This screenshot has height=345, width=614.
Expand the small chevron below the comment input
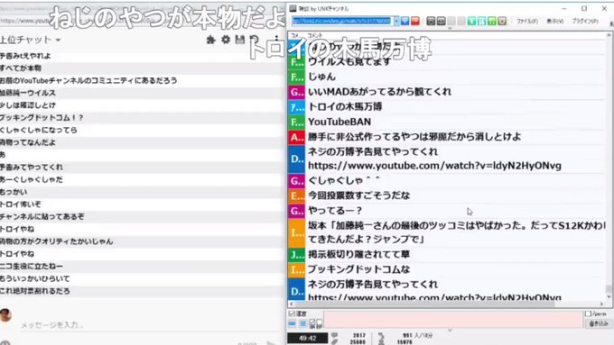pyautogui.click(x=450, y=331)
